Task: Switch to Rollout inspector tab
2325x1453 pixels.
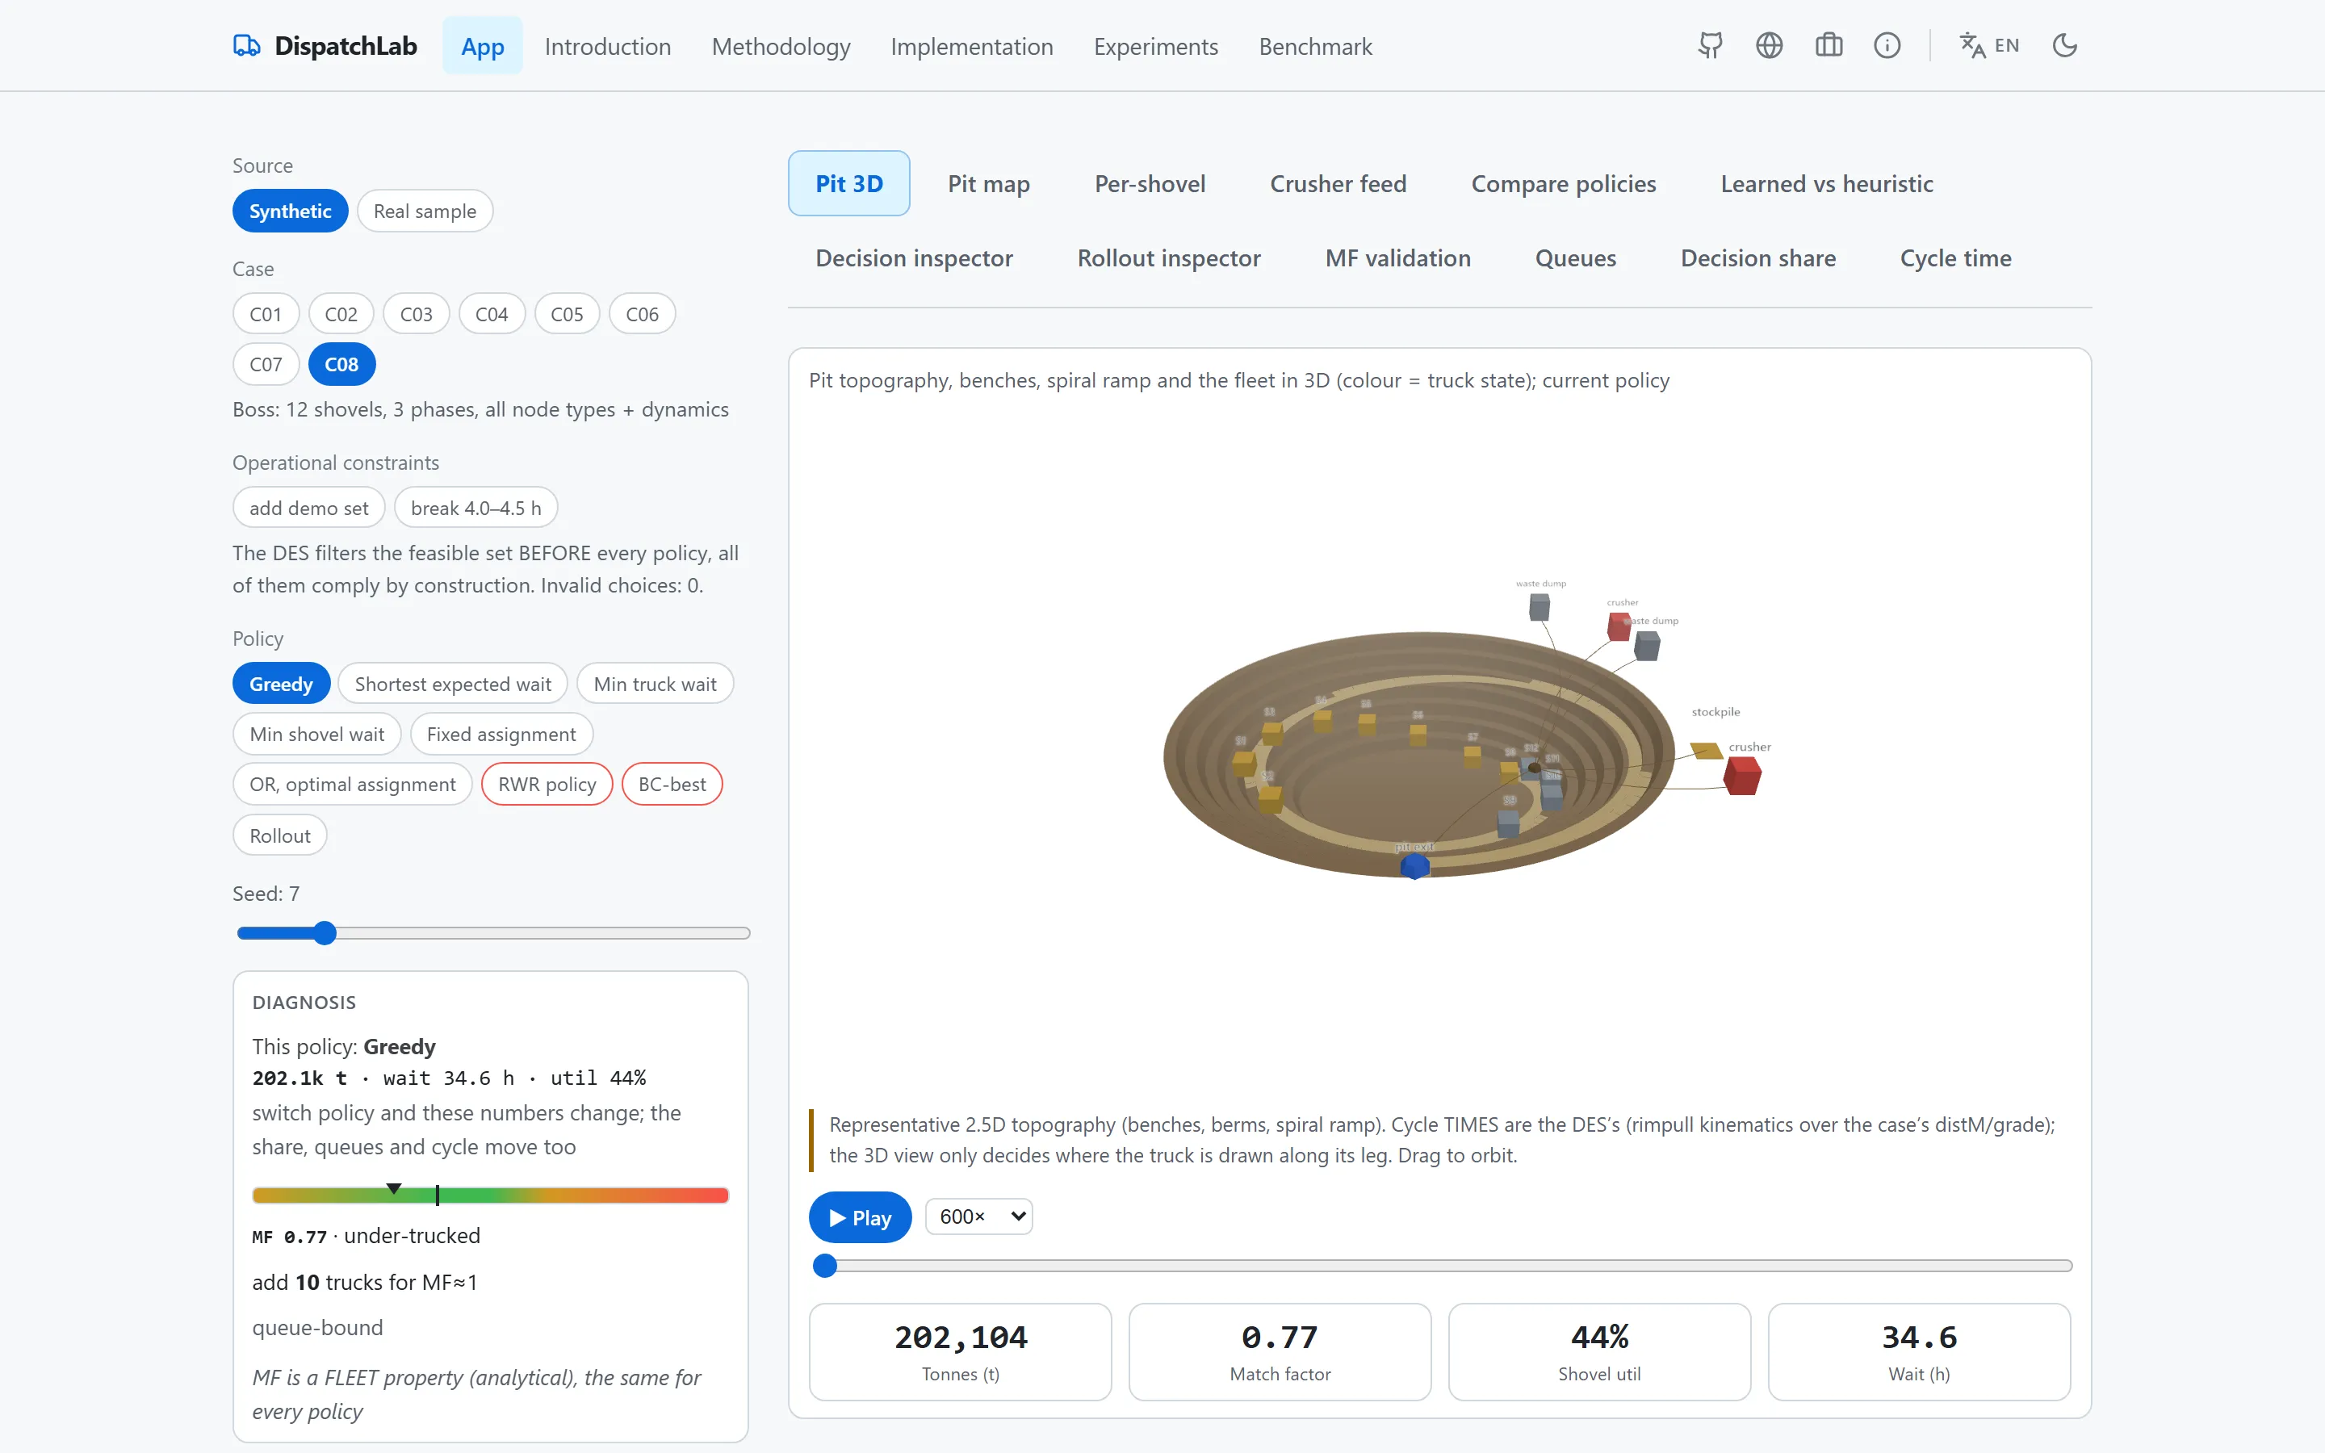Action: click(1168, 258)
